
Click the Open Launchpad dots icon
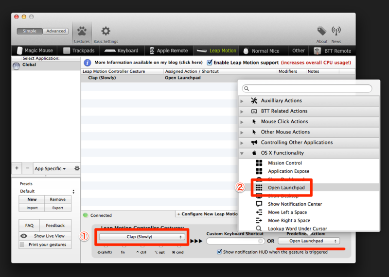pyautogui.click(x=259, y=187)
